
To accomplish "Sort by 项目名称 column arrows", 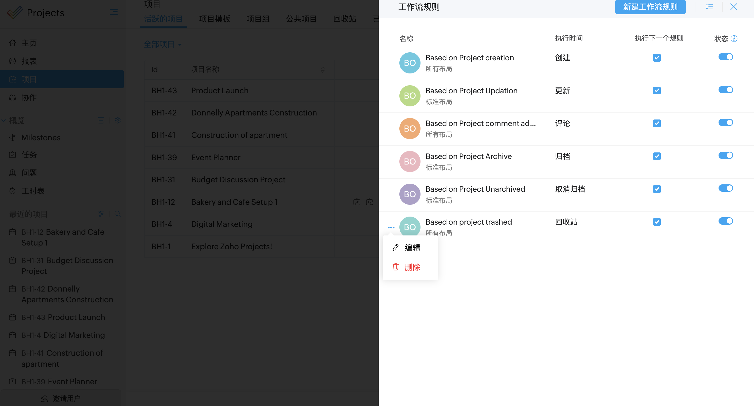I will [x=323, y=70].
